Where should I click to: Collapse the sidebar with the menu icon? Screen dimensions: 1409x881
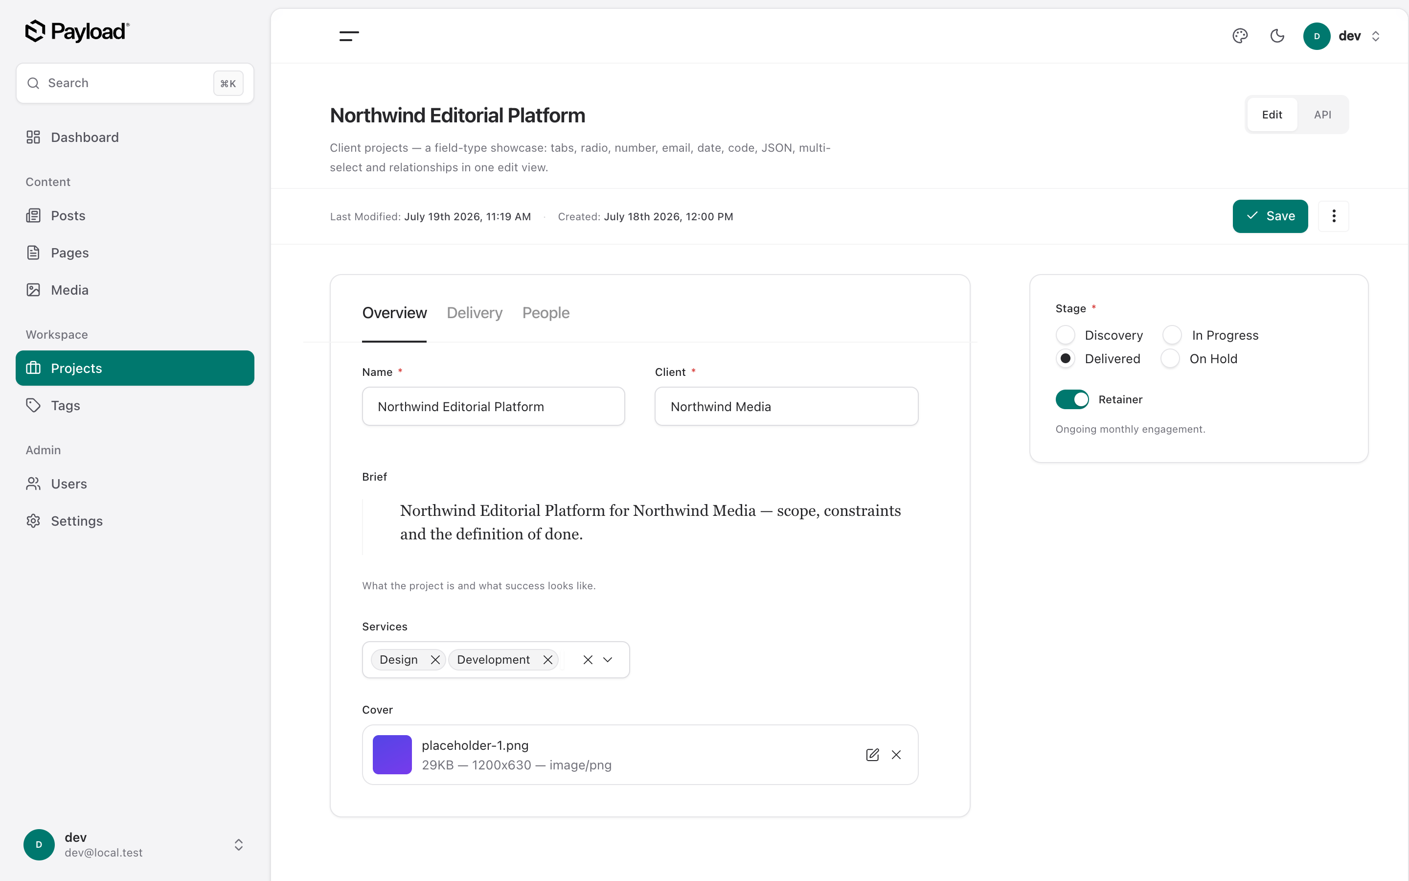coord(349,36)
